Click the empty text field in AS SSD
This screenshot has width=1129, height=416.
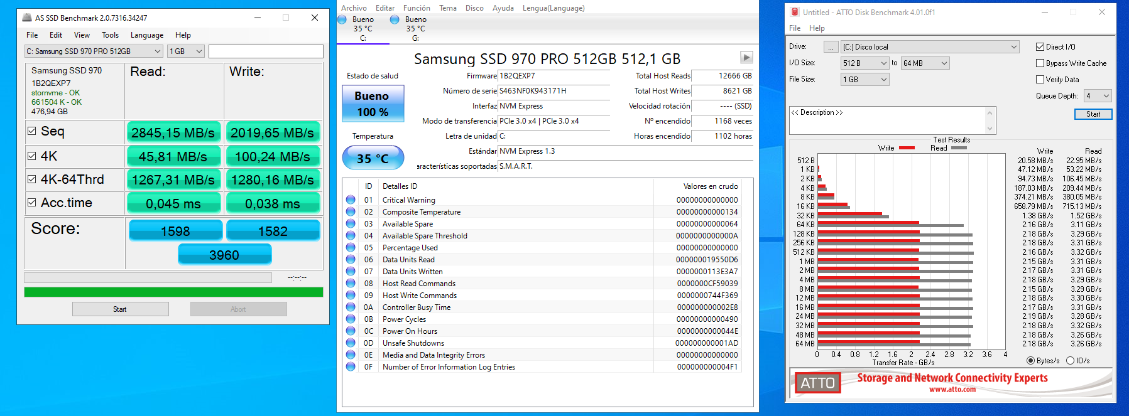266,51
